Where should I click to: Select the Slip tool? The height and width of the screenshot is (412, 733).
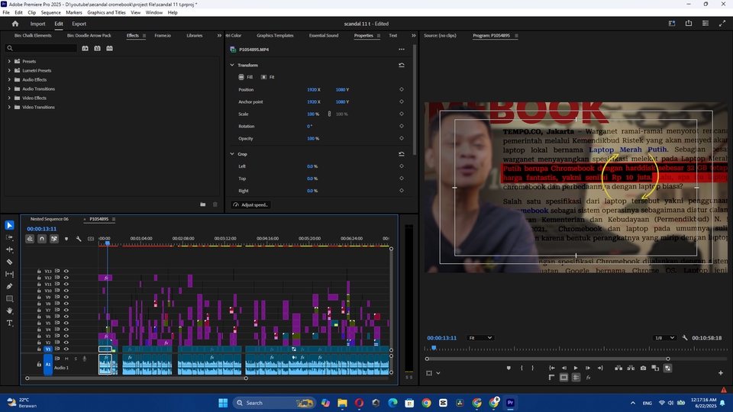pyautogui.click(x=9, y=274)
